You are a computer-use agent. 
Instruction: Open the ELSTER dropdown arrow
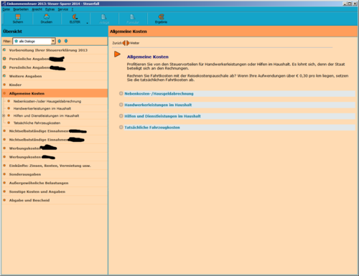[x=87, y=23]
